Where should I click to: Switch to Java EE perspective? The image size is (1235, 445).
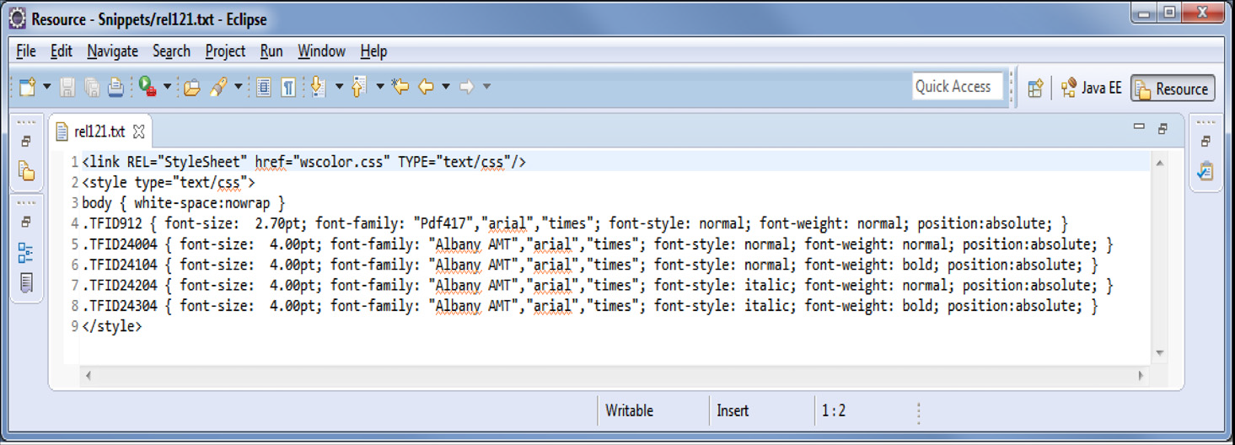1092,88
